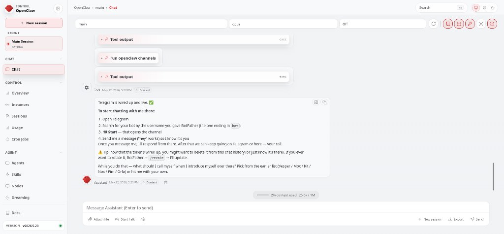504x234 pixels.
Task: Export the chat
Action: click(x=456, y=219)
